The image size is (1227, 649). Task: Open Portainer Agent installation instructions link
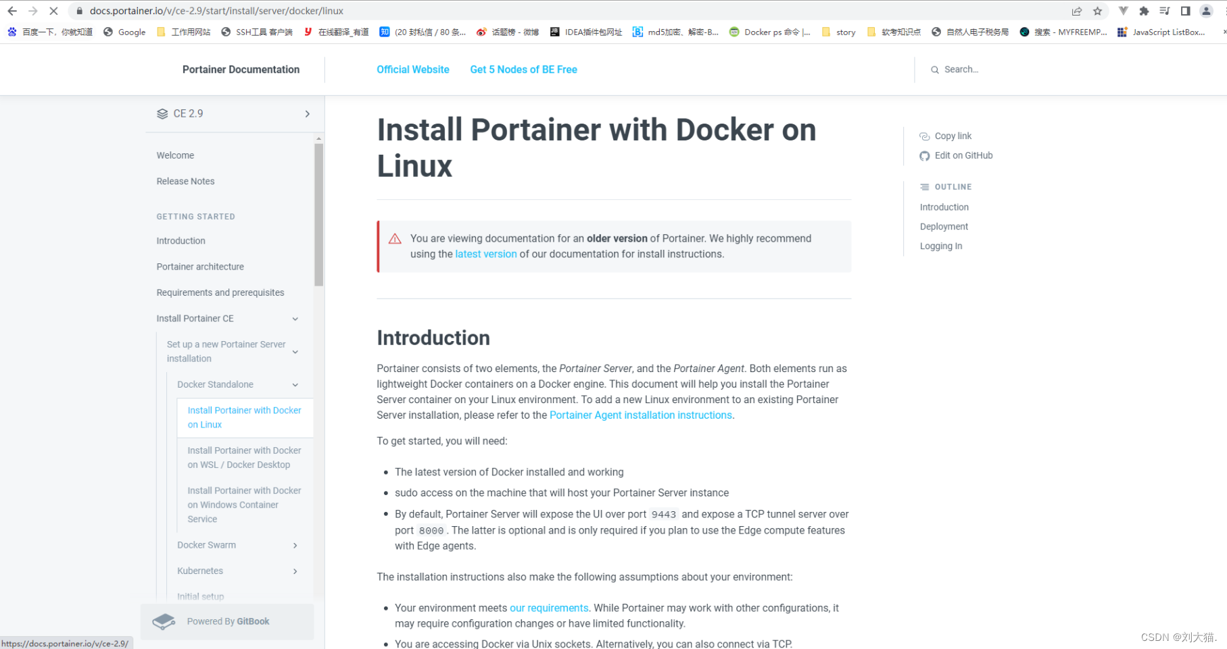pyautogui.click(x=641, y=415)
